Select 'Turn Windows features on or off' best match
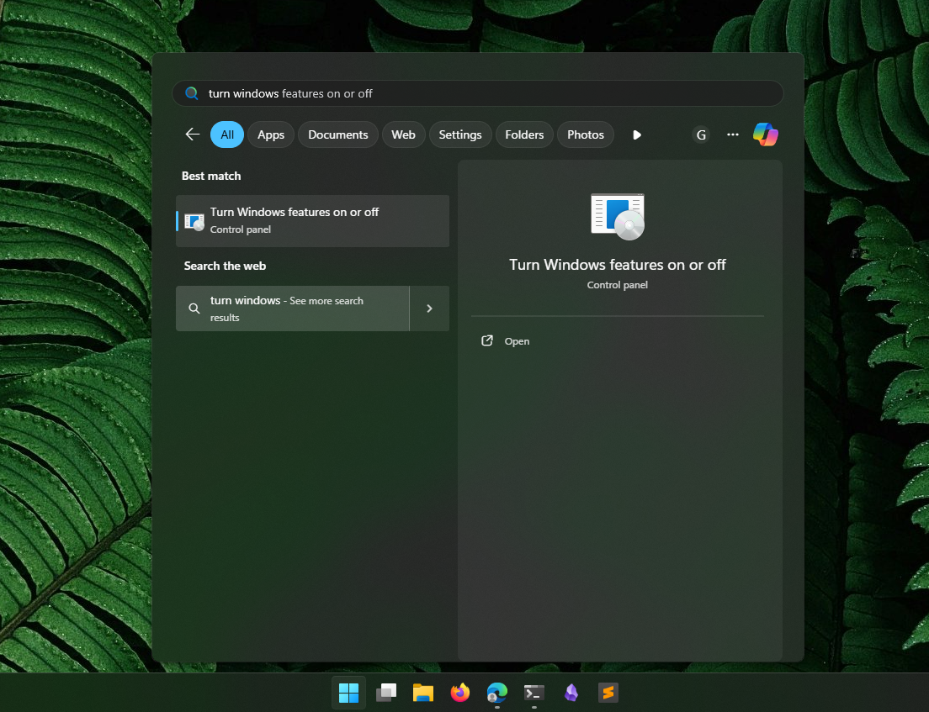 coord(312,220)
